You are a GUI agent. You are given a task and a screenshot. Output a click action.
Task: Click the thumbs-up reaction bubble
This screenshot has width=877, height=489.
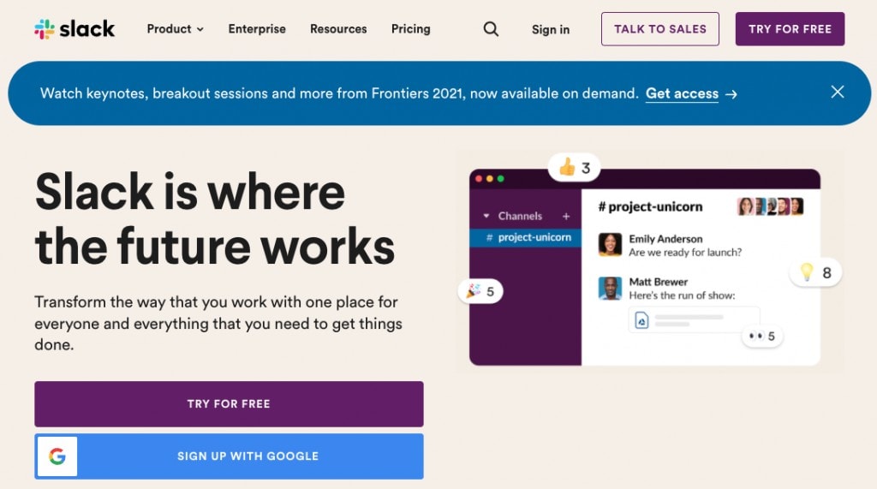575,167
